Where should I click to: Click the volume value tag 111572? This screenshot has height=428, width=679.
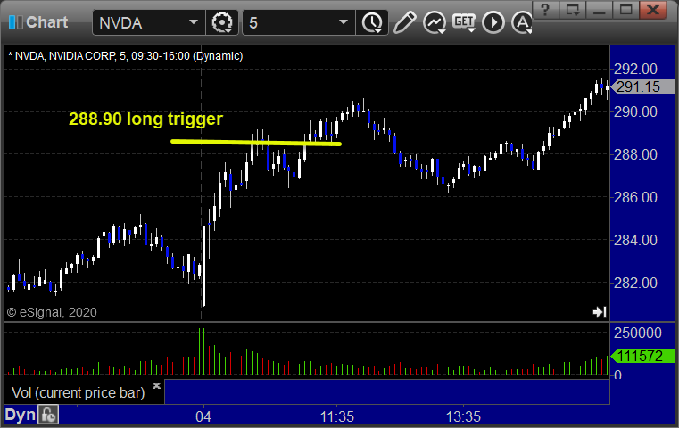(x=642, y=356)
